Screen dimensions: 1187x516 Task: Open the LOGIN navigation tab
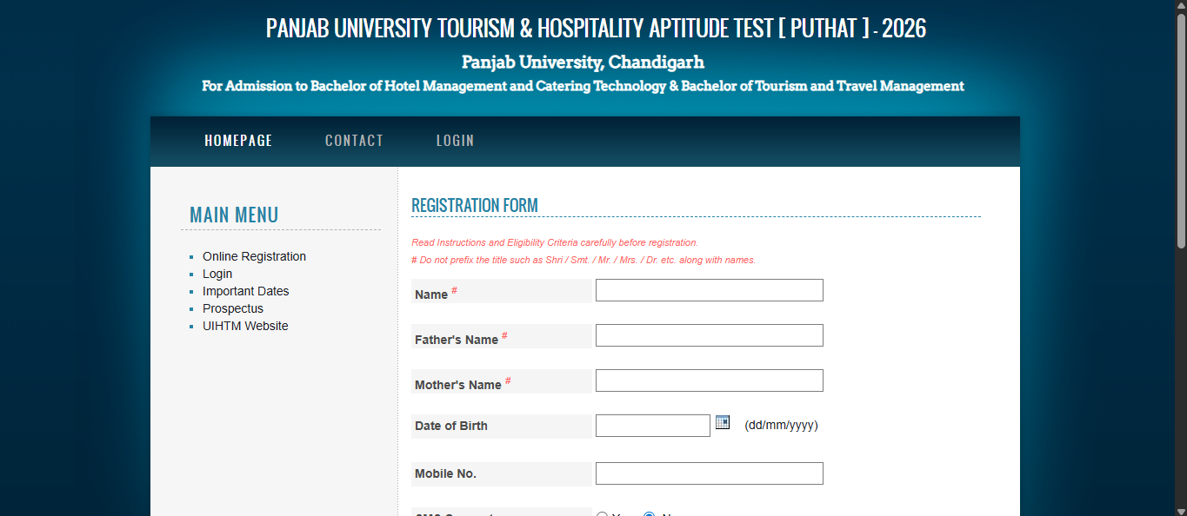point(455,141)
